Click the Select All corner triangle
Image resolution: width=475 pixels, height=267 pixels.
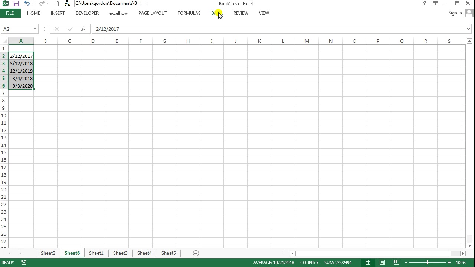click(4, 41)
